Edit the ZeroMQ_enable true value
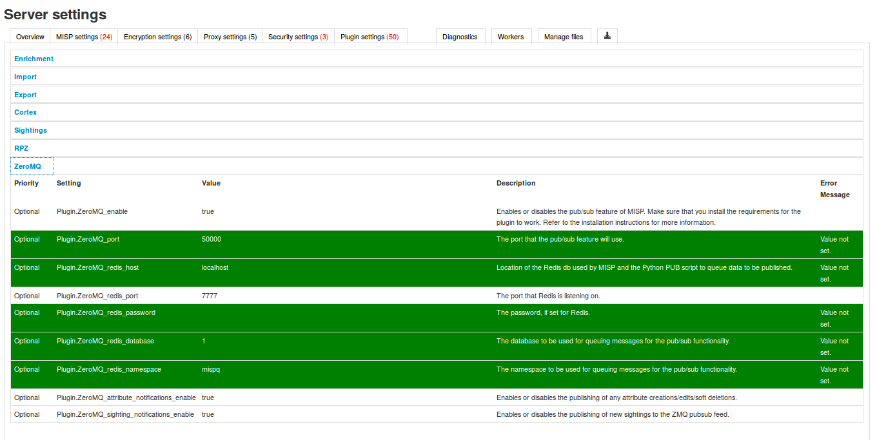Image resolution: width=877 pixels, height=440 pixels. (x=208, y=211)
